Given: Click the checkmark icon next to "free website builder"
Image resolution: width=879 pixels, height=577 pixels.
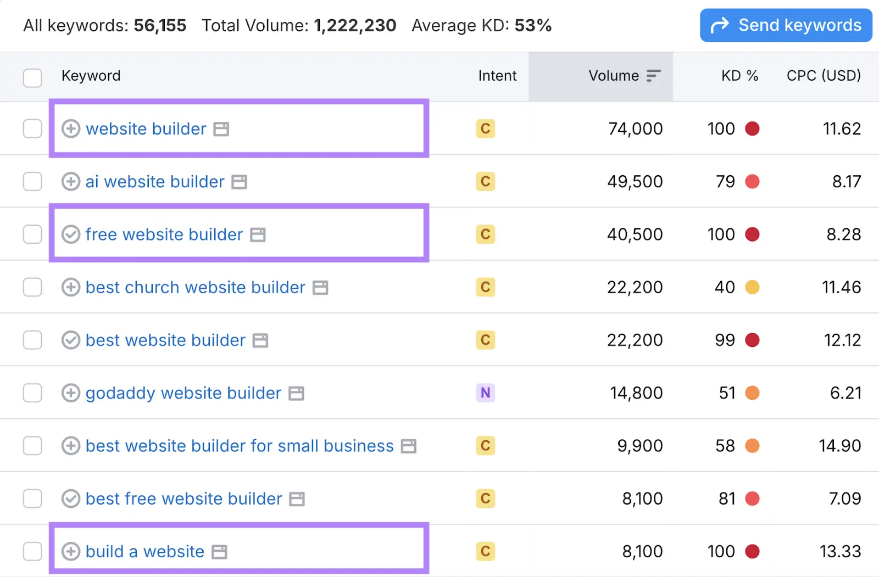Looking at the screenshot, I should [x=70, y=234].
